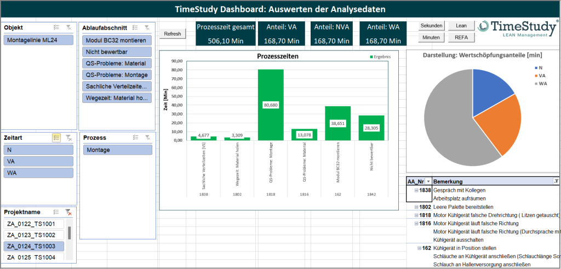Screen dimensions: 561x269
Task: Select Nicht bewertbar slicer item
Action: pos(117,52)
